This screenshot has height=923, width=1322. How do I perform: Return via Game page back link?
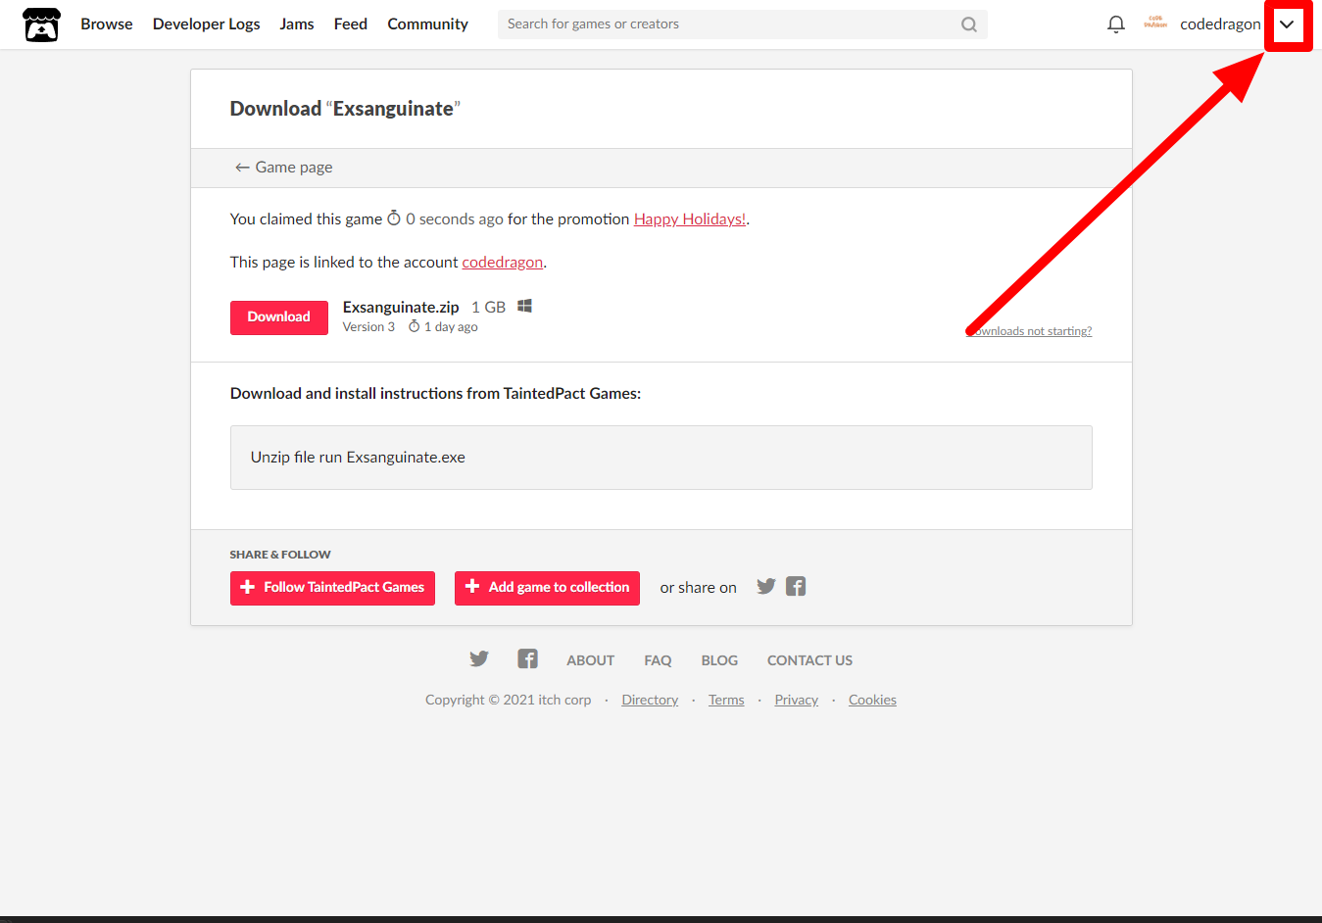click(x=283, y=168)
